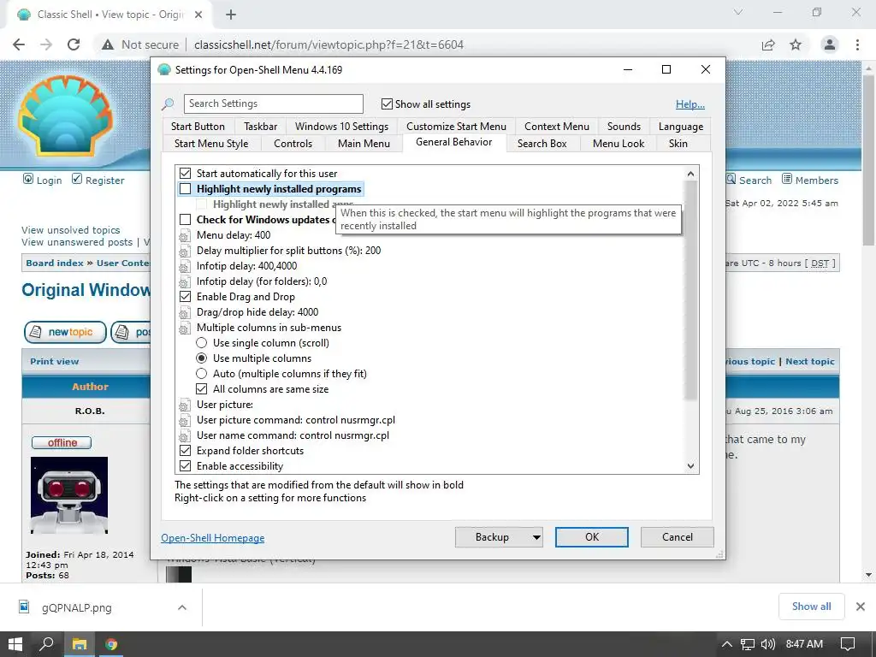The height and width of the screenshot is (657, 876).
Task: Check the Check for Windows updates box
Action: pyautogui.click(x=186, y=220)
